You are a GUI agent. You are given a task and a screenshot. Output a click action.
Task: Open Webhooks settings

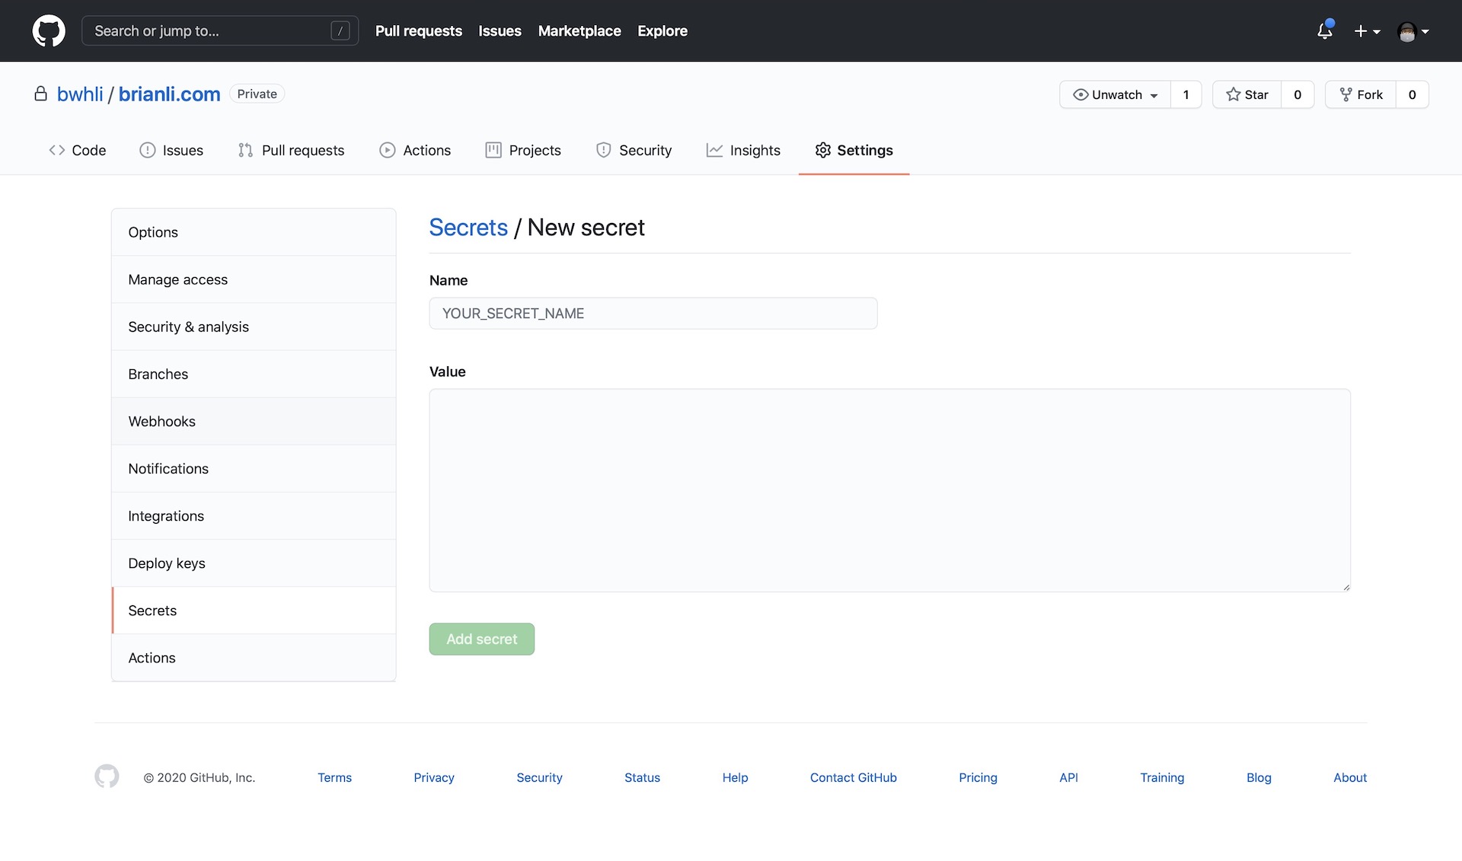[x=254, y=421]
